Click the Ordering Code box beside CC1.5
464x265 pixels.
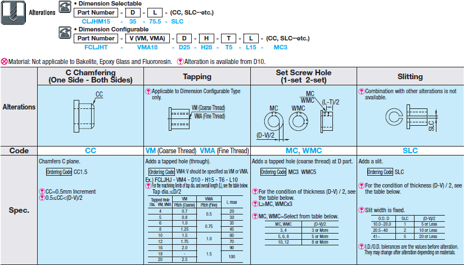(59, 172)
